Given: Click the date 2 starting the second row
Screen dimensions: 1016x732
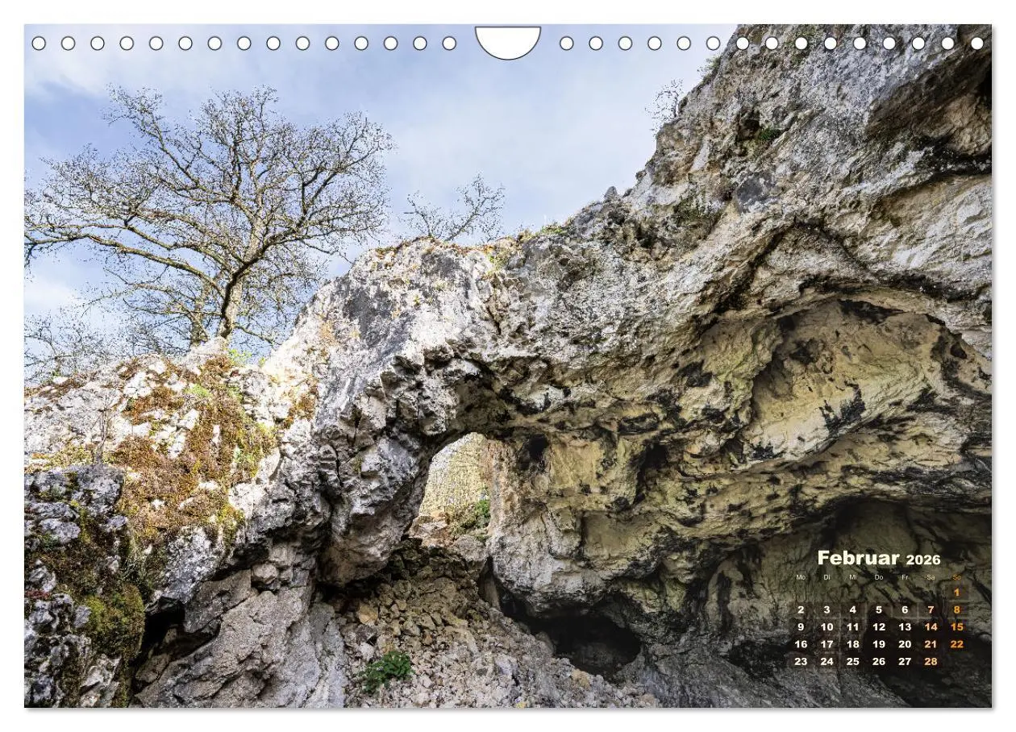Looking at the screenshot, I should pyautogui.click(x=800, y=609).
